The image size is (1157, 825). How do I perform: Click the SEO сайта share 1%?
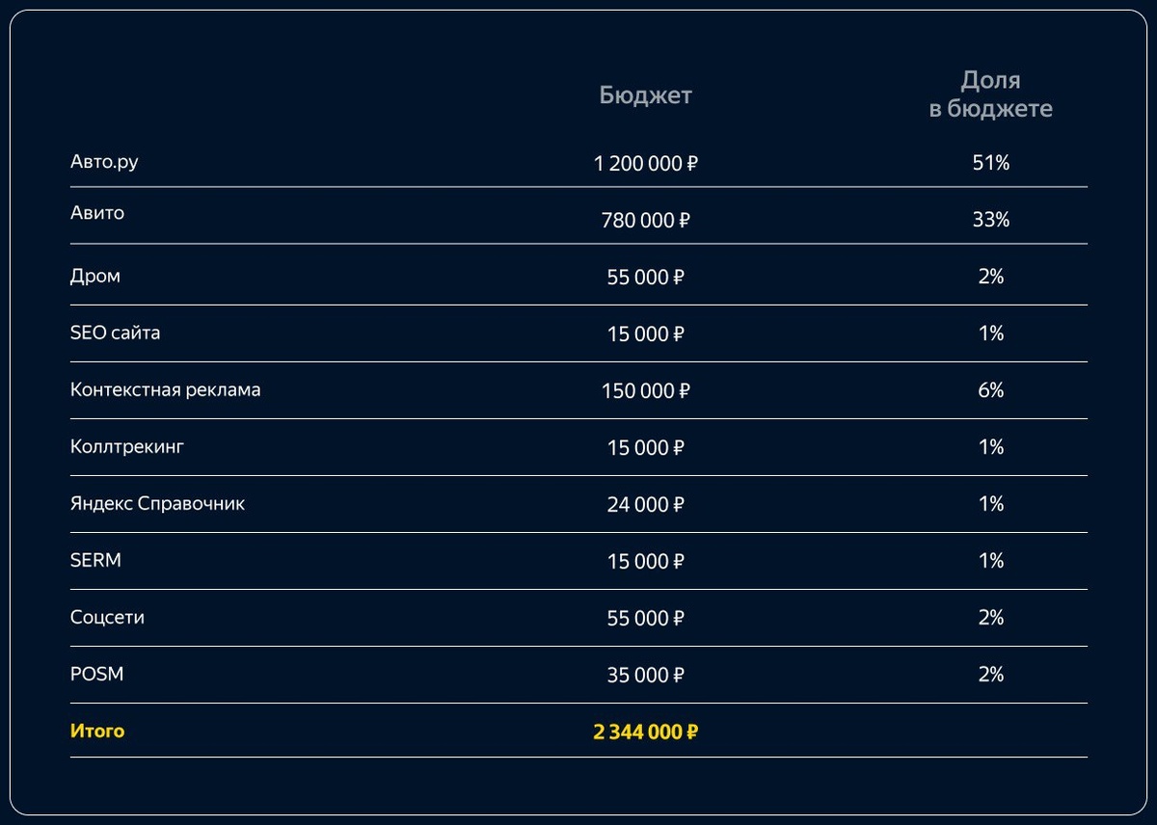click(x=991, y=333)
